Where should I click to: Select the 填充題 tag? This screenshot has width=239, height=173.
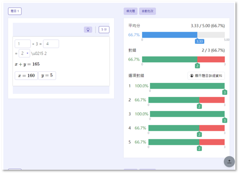coord(130,12)
